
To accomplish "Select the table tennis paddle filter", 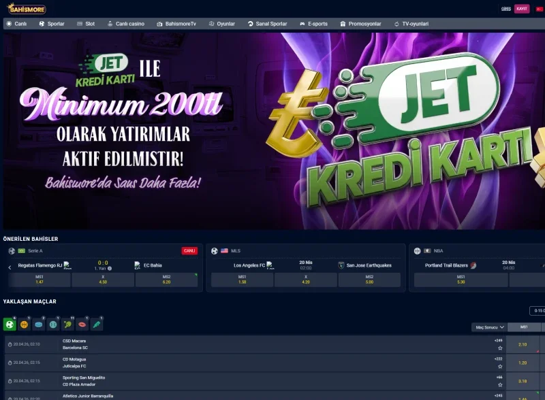I will tap(67, 324).
